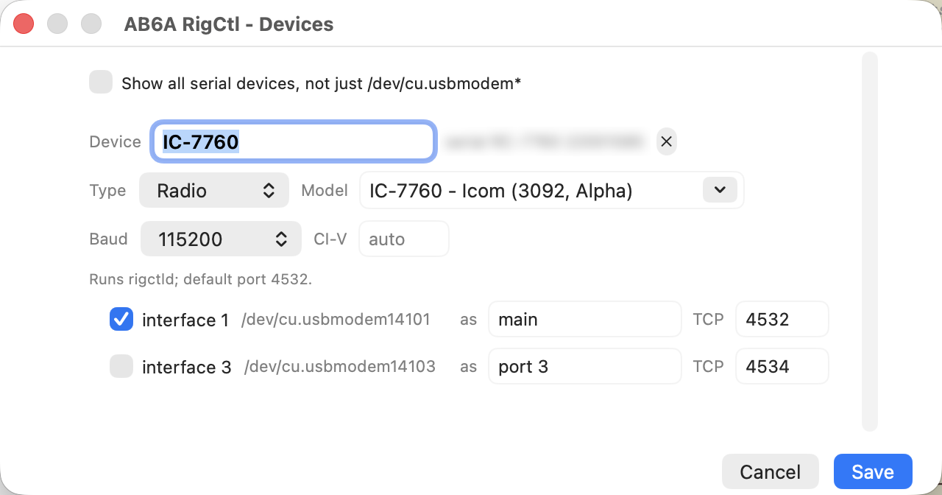942x495 pixels.
Task: Click the 'main' alias field
Action: (x=584, y=319)
